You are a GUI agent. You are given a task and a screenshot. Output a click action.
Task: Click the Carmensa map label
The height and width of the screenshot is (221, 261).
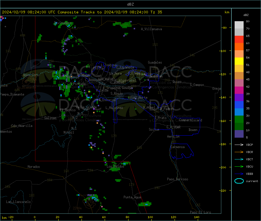click(x=177, y=147)
